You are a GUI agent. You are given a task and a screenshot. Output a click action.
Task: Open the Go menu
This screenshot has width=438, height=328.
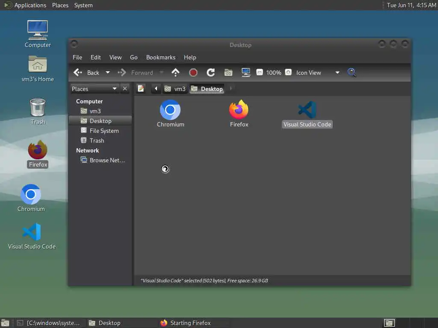(x=133, y=57)
